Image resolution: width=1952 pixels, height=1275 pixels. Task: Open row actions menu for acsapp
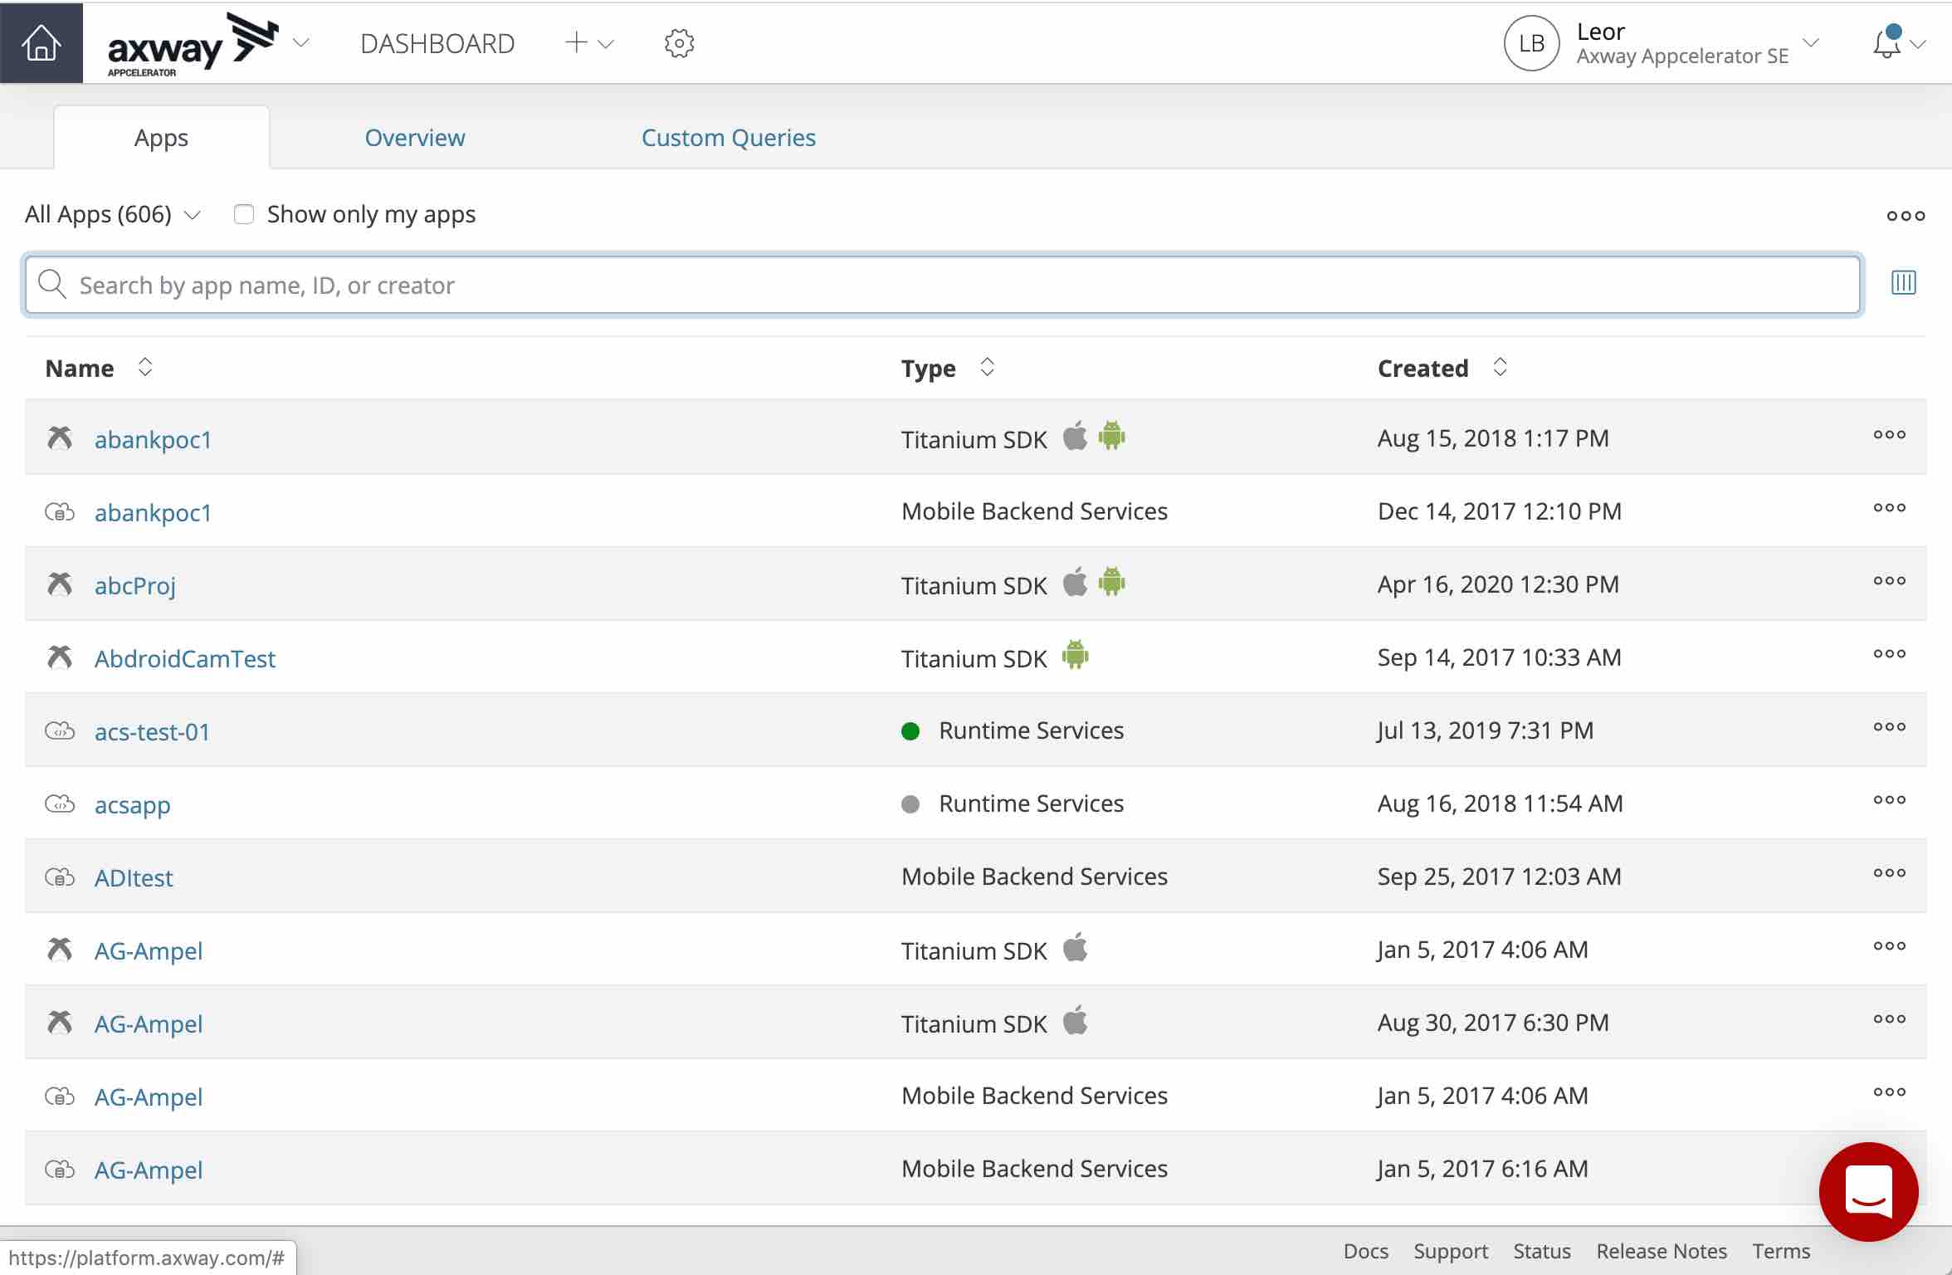coord(1889,799)
